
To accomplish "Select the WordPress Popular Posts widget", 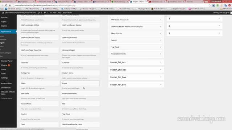I will [80, 124].
